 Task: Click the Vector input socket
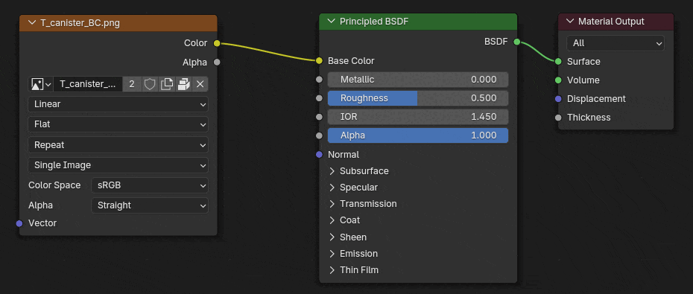(19, 223)
